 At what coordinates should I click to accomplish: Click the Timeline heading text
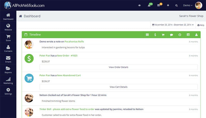(x=35, y=35)
